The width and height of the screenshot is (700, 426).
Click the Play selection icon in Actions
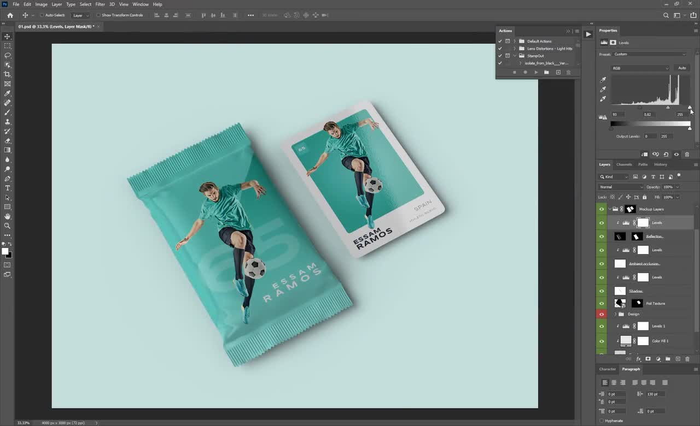coord(536,72)
